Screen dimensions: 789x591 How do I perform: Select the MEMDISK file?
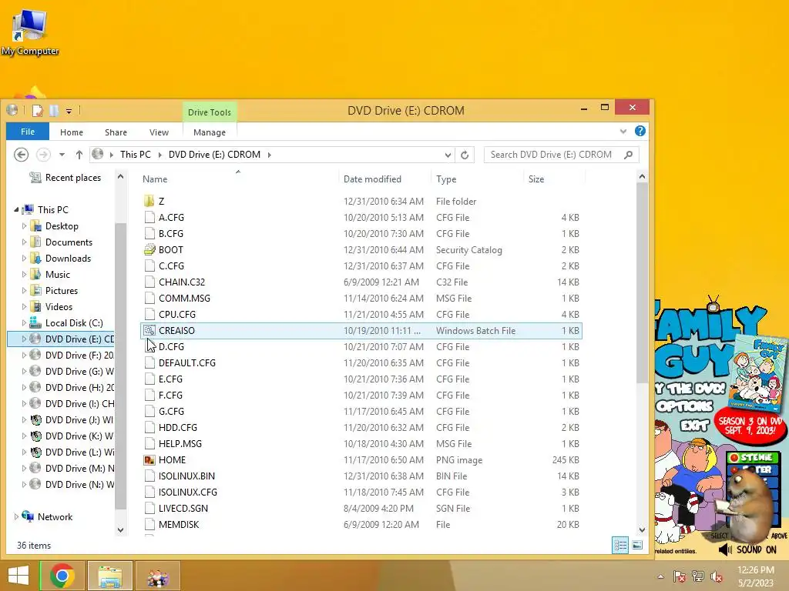(x=179, y=524)
